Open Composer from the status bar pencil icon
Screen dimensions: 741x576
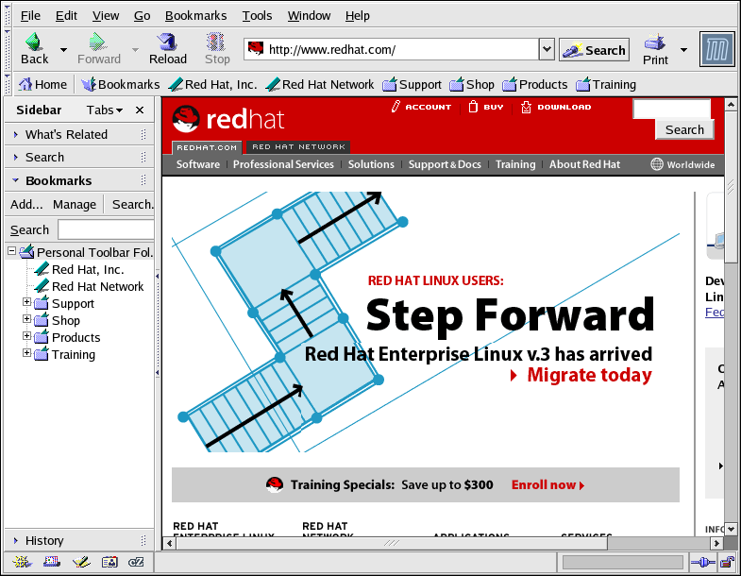coord(79,563)
